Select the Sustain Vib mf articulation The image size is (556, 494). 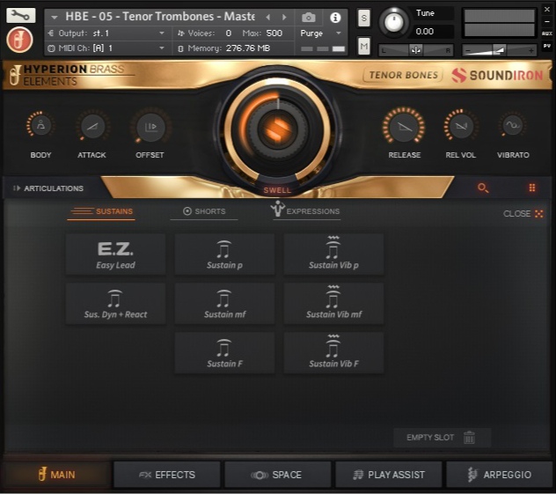[x=333, y=304]
